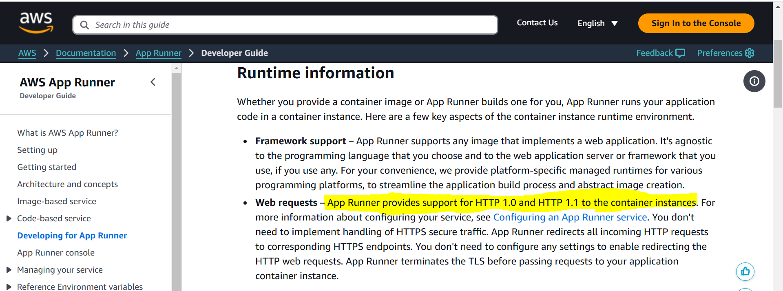Open What is AWS App Runner? page
This screenshot has width=783, height=291.
point(67,133)
